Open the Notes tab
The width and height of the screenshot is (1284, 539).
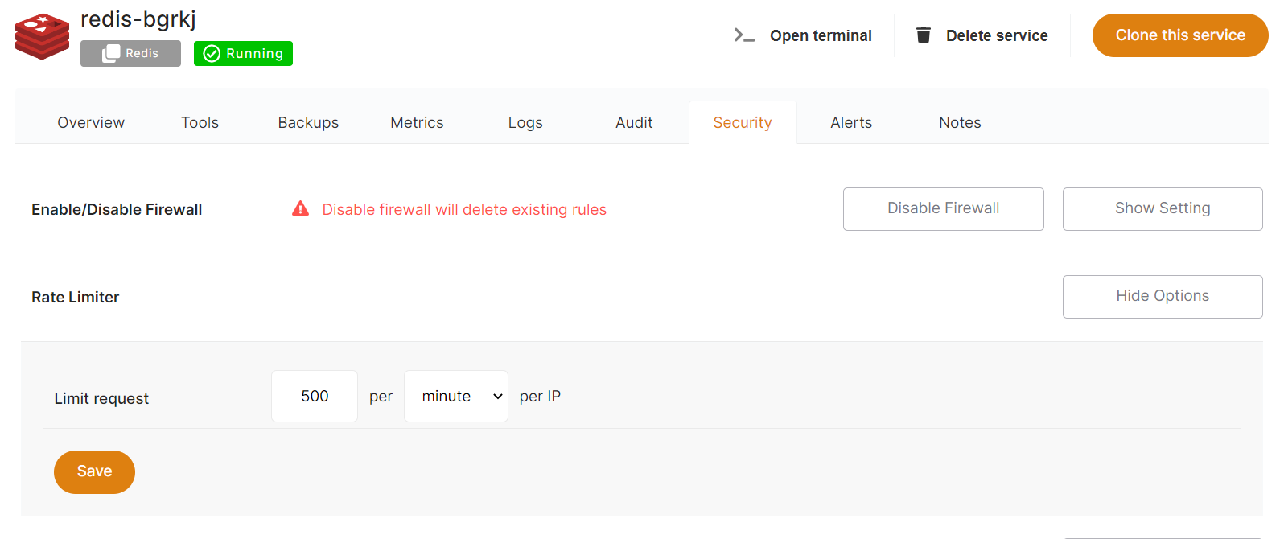[x=960, y=122]
